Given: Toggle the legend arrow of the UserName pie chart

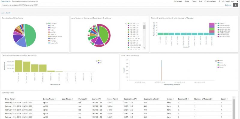Looking at the screenshot, I should 47,24.
